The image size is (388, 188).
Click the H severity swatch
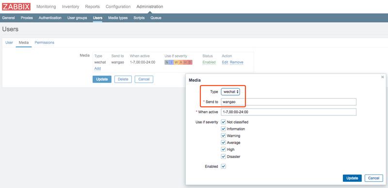[x=186, y=62]
